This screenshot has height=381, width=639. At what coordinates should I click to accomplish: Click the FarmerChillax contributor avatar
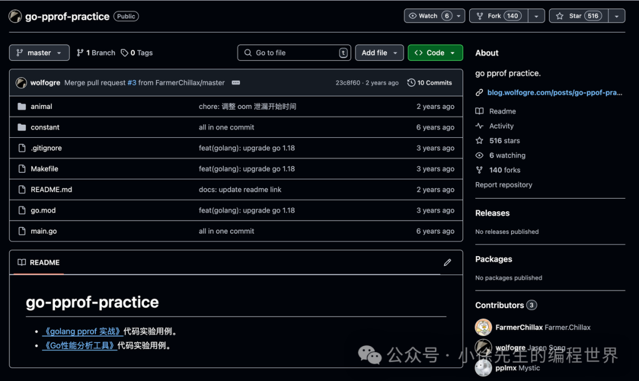tap(483, 327)
